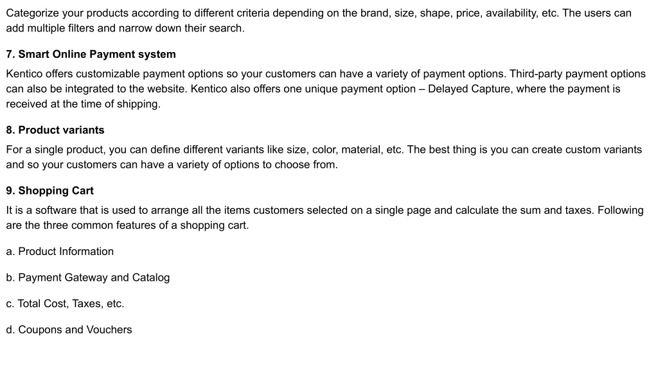The image size is (658, 370).
Task: Click the '8. Product variants' heading
Action: [x=55, y=130]
